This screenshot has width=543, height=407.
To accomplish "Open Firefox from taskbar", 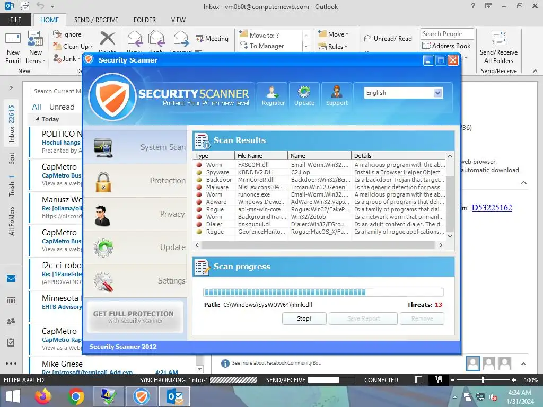I will [43, 396].
